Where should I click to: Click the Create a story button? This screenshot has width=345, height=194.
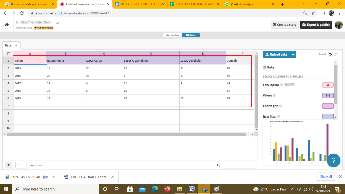[285, 25]
